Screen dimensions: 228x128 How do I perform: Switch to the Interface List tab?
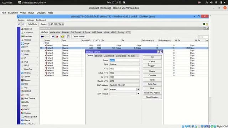(55, 32)
